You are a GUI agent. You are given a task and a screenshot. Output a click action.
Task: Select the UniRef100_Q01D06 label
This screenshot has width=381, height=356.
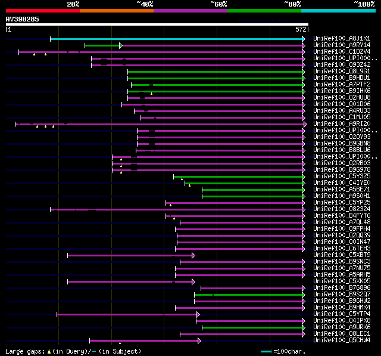tap(342, 104)
